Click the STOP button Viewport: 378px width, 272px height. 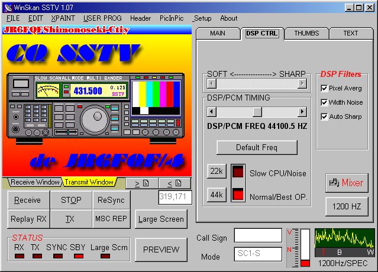coord(71,200)
